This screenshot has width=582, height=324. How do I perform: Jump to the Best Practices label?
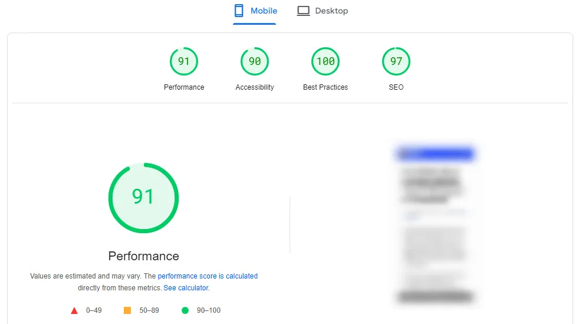click(325, 87)
